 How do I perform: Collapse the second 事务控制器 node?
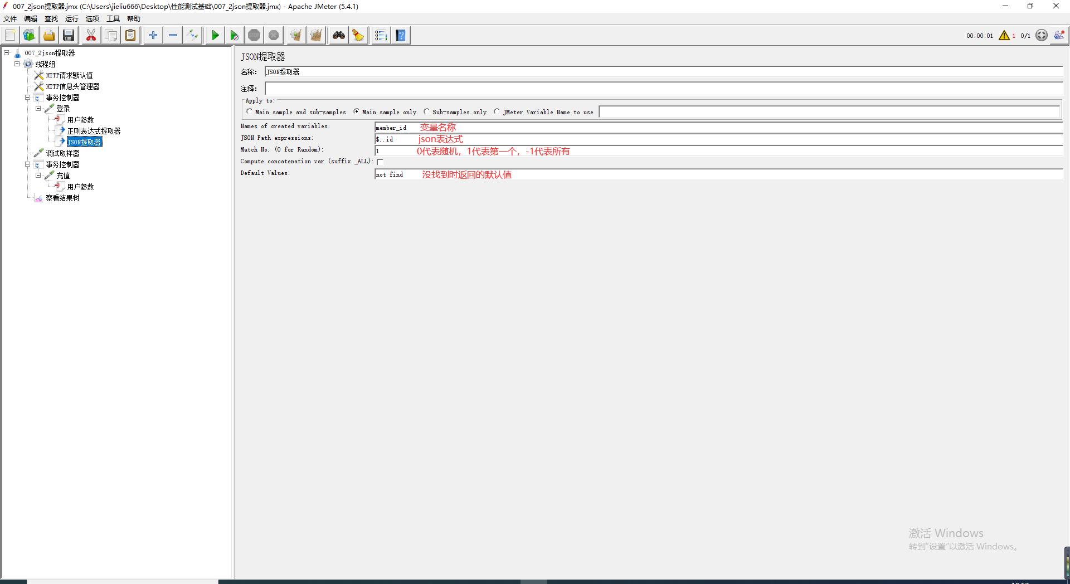27,164
